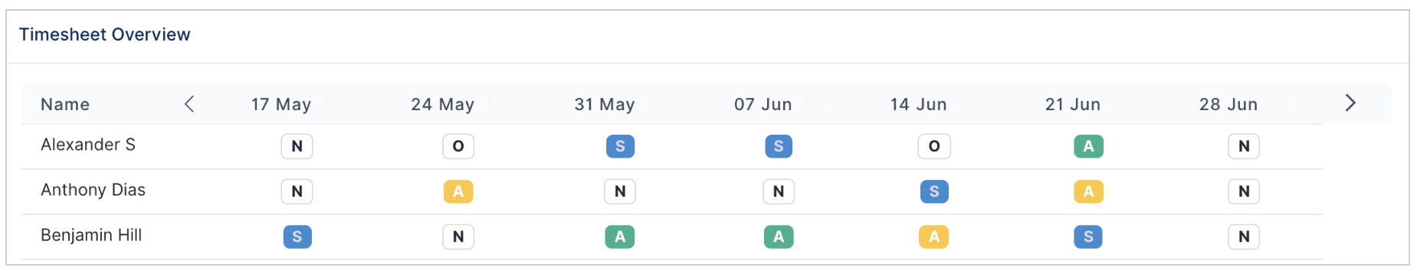Open Alexander S's green A badge for 21 Jun
Screen dimensions: 1427x277
coord(1088,146)
